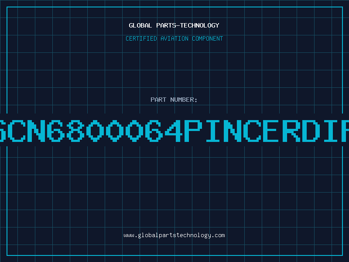This screenshot has height=262, width=349.
Task: Click the word TECHNOLOGY in the header
Action: click(x=200, y=25)
